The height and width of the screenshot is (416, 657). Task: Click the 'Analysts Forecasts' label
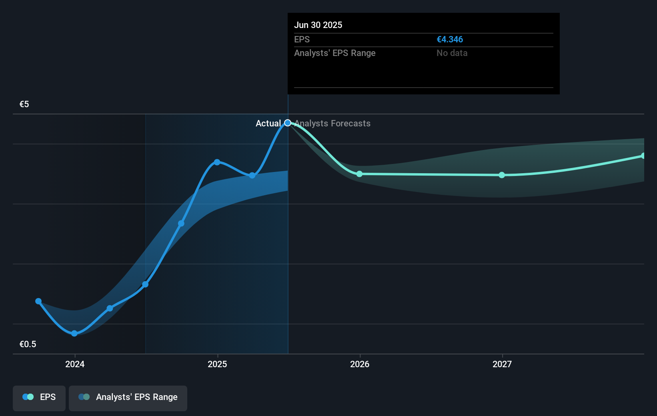(x=333, y=124)
